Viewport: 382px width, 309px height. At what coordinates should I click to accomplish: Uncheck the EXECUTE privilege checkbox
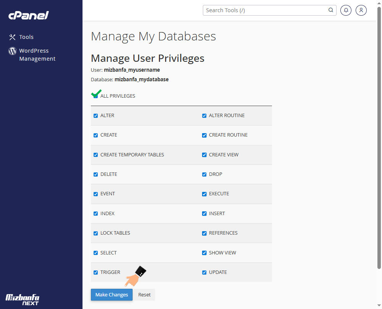point(204,194)
